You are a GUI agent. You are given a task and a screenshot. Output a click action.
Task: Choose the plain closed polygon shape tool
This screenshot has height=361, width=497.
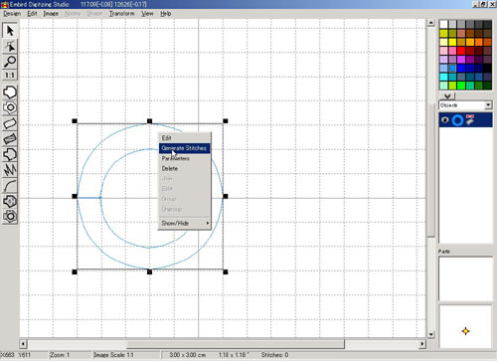pos(10,91)
